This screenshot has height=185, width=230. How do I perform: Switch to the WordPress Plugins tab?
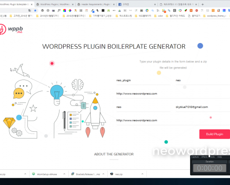tap(55, 5)
